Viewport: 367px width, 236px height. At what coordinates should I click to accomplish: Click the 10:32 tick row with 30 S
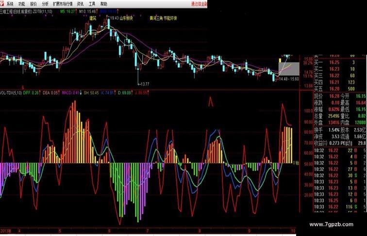pyautogui.click(x=340, y=175)
